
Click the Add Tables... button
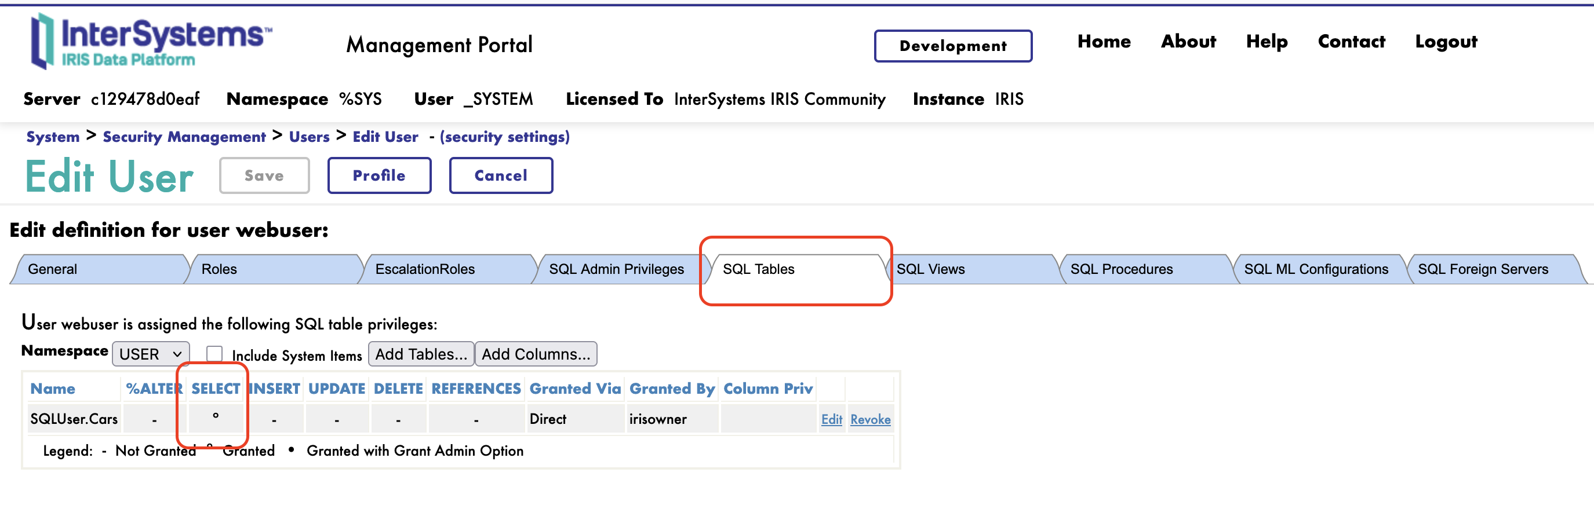(421, 354)
